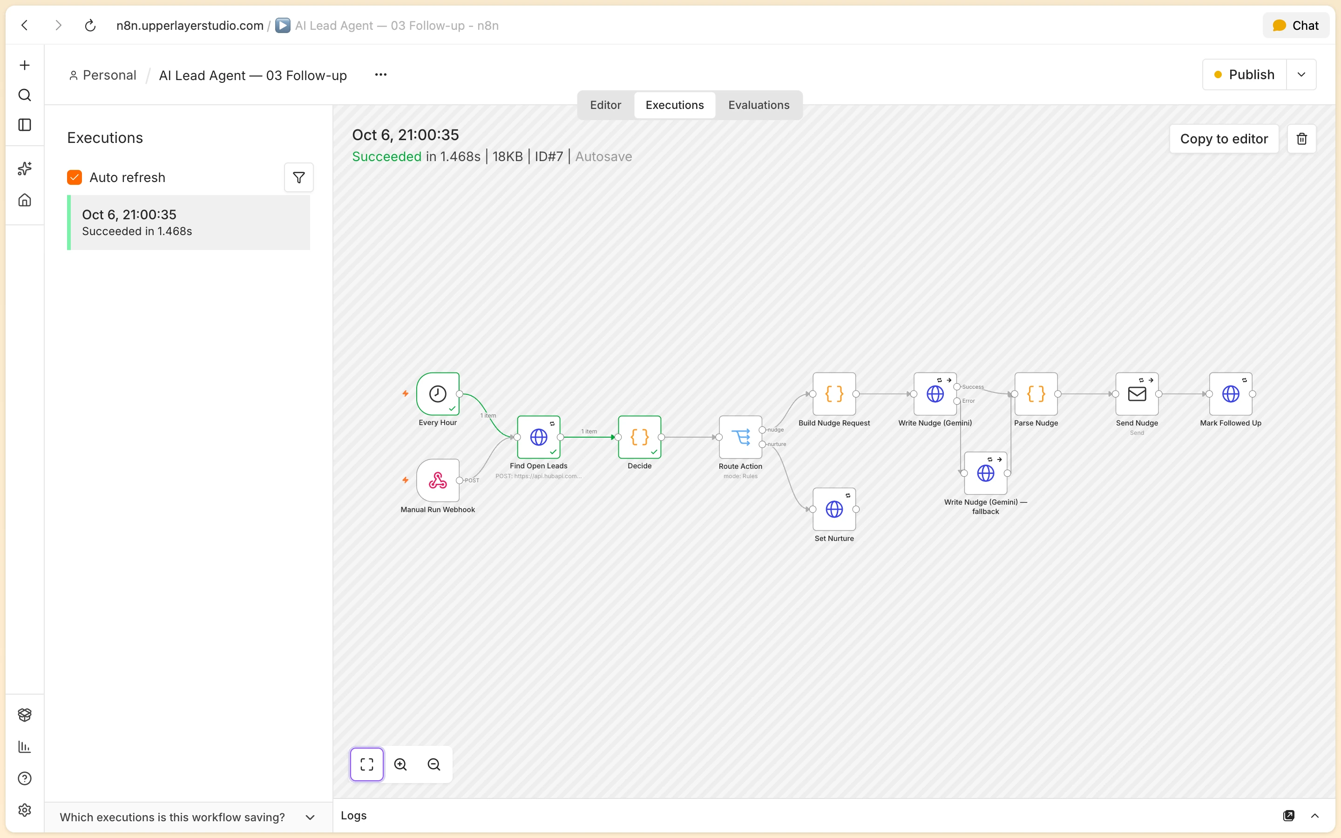The height and width of the screenshot is (838, 1341).
Task: Select the Send Nudge email node
Action: coord(1137,394)
